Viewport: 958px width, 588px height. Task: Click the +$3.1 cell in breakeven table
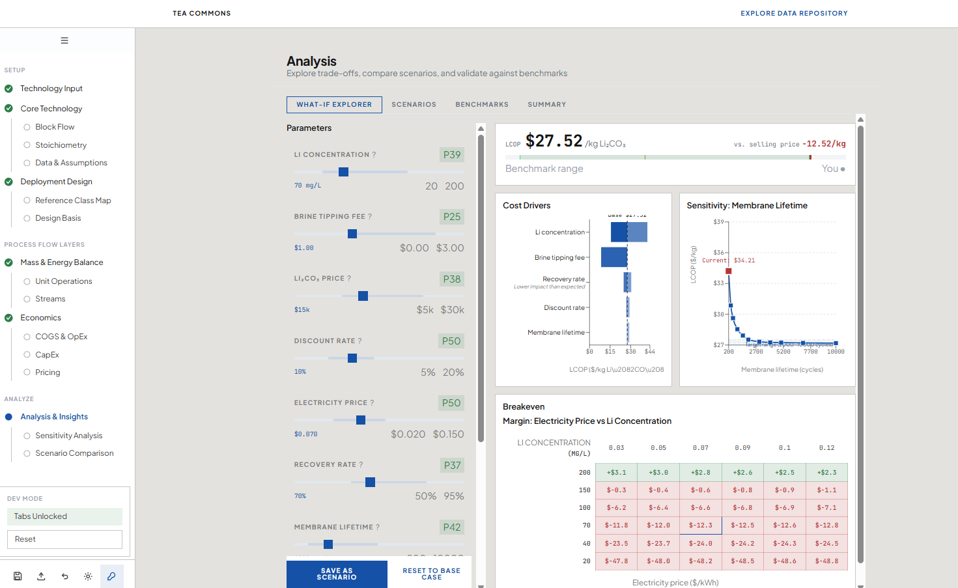616,472
